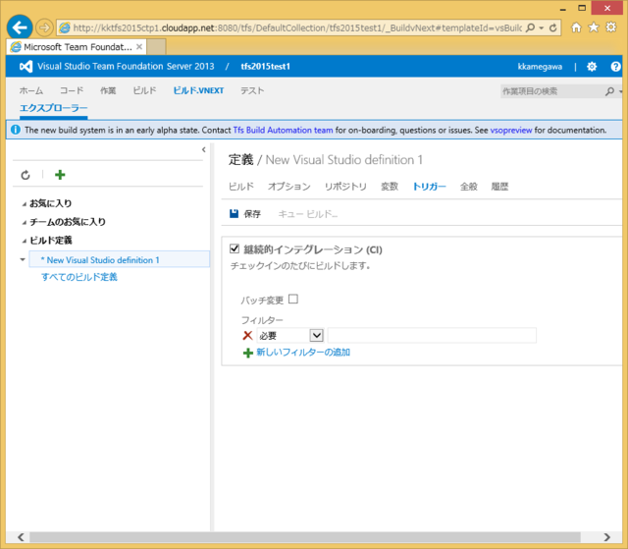
Task: Click the tfs2015test1 project name
Action: click(265, 67)
